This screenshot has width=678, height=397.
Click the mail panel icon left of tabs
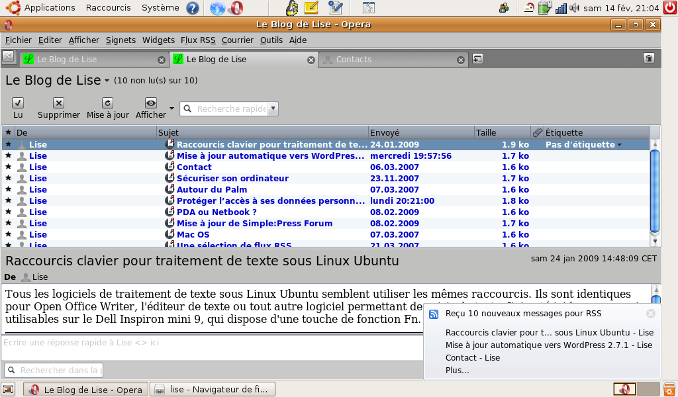point(9,56)
